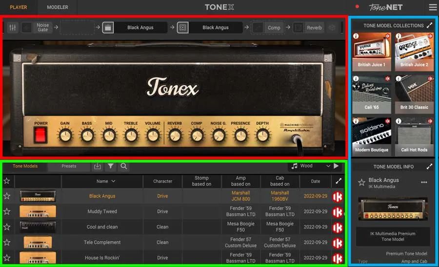Show info for Cali Hot Rods collection

click(399, 121)
